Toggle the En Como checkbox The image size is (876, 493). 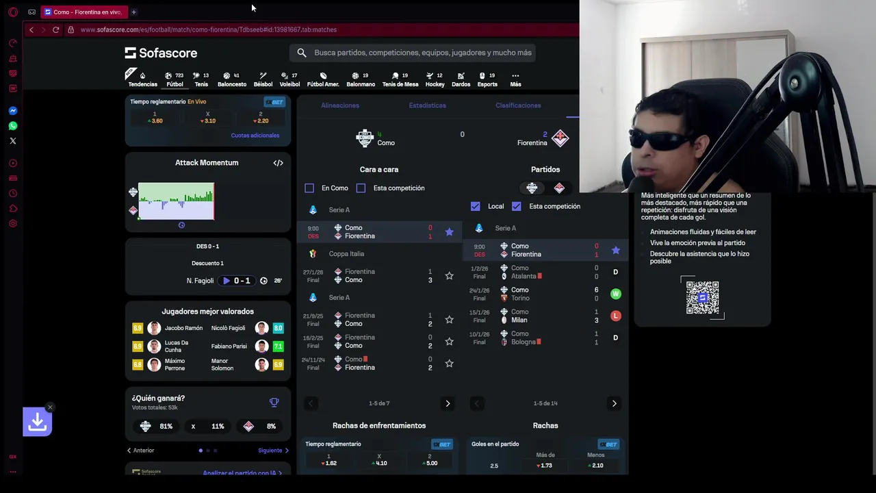coord(309,188)
